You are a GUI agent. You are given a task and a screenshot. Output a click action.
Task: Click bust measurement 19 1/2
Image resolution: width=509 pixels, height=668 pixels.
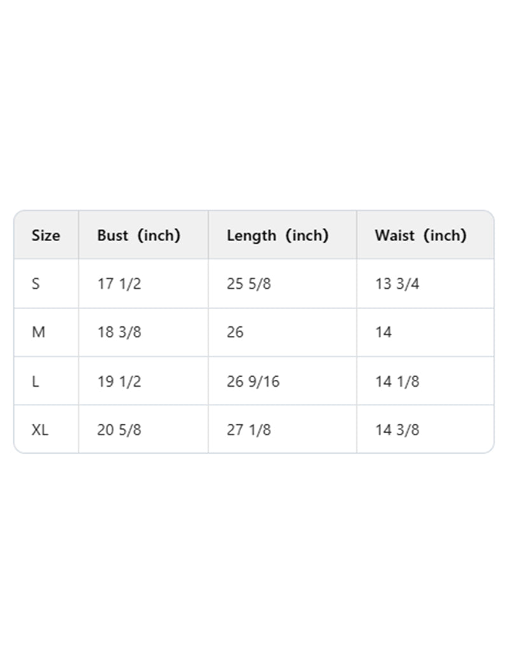click(x=119, y=382)
